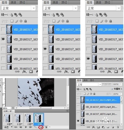Viewport: 124px width, 130px height.
Task: Add layer mask in bottom layers panel
Action: click(x=98, y=127)
